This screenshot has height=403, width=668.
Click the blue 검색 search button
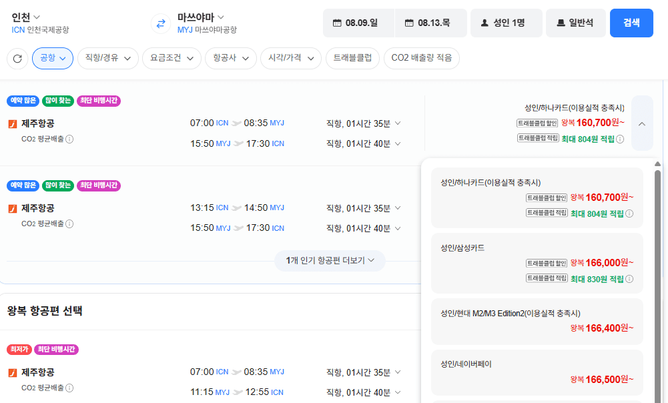[x=631, y=23]
